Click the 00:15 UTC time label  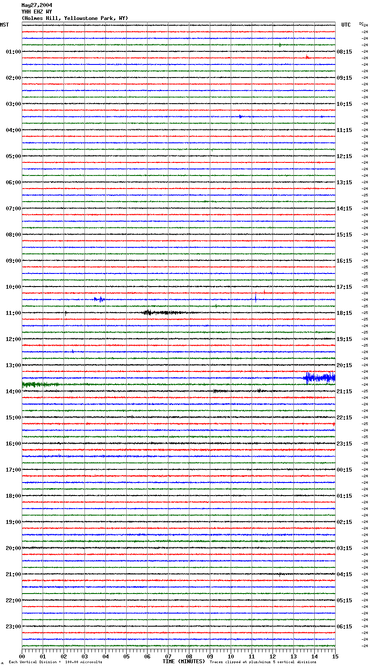344,470
